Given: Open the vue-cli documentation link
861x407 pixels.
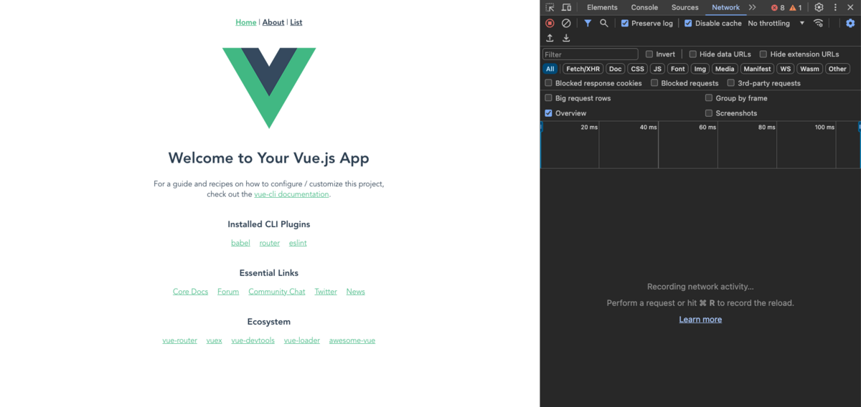Looking at the screenshot, I should pos(292,194).
